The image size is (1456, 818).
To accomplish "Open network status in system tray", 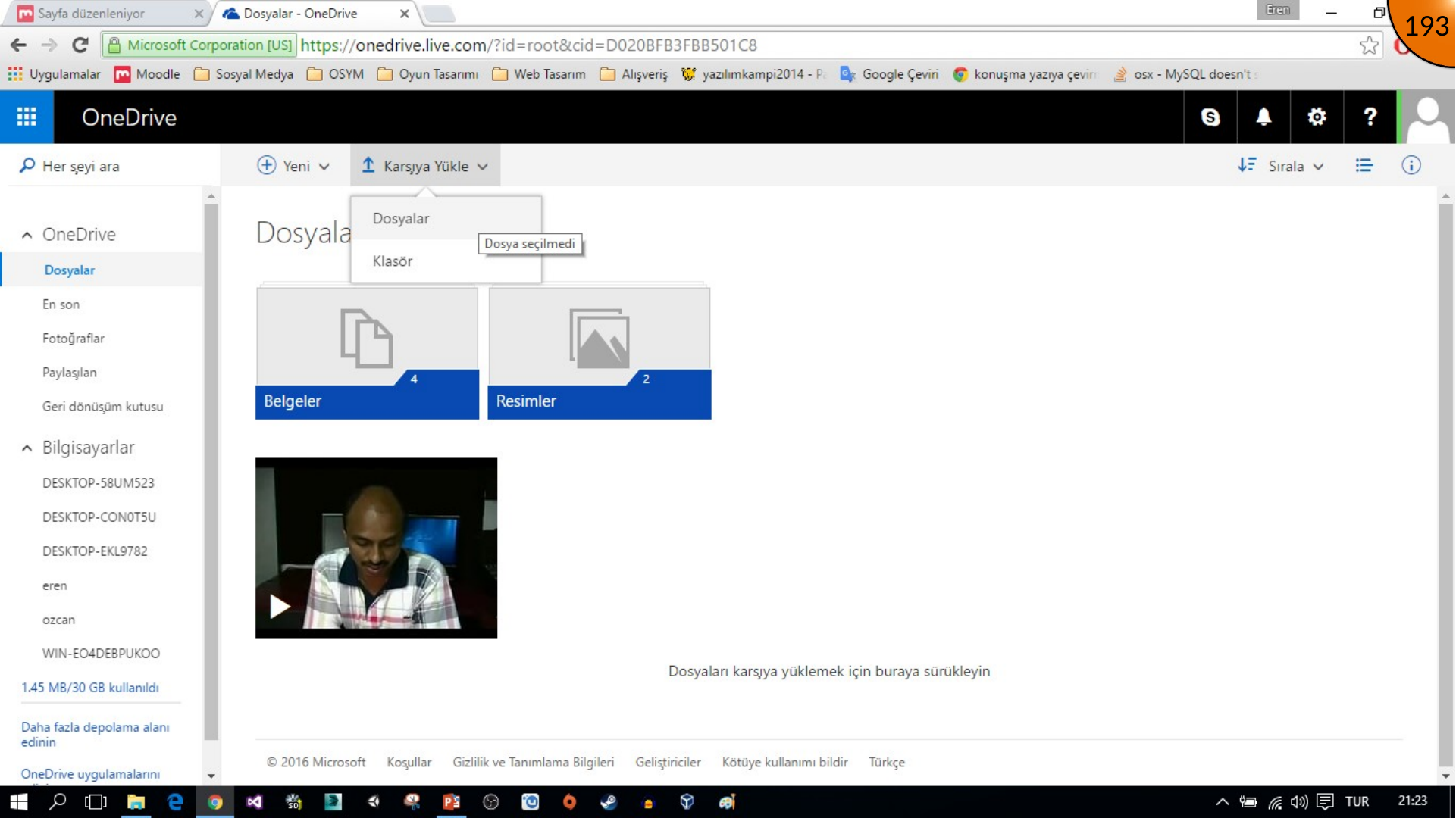I will pos(1275,801).
